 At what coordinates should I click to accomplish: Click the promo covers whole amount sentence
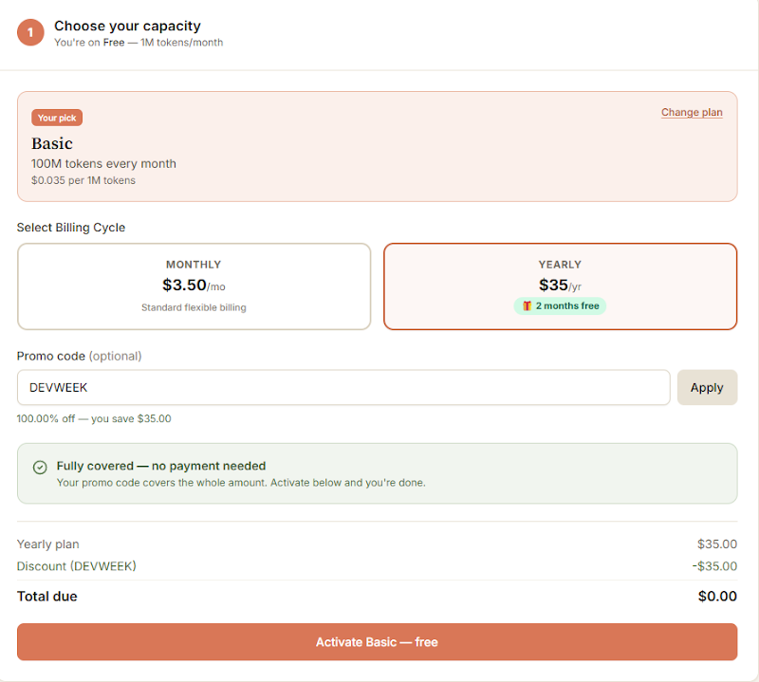point(241,483)
